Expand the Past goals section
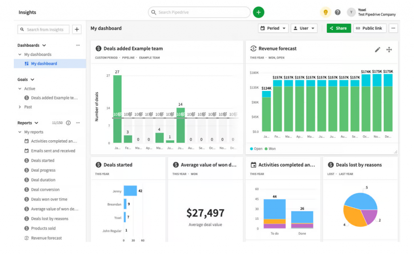Viewport: 414px width, 255px height. [20, 107]
